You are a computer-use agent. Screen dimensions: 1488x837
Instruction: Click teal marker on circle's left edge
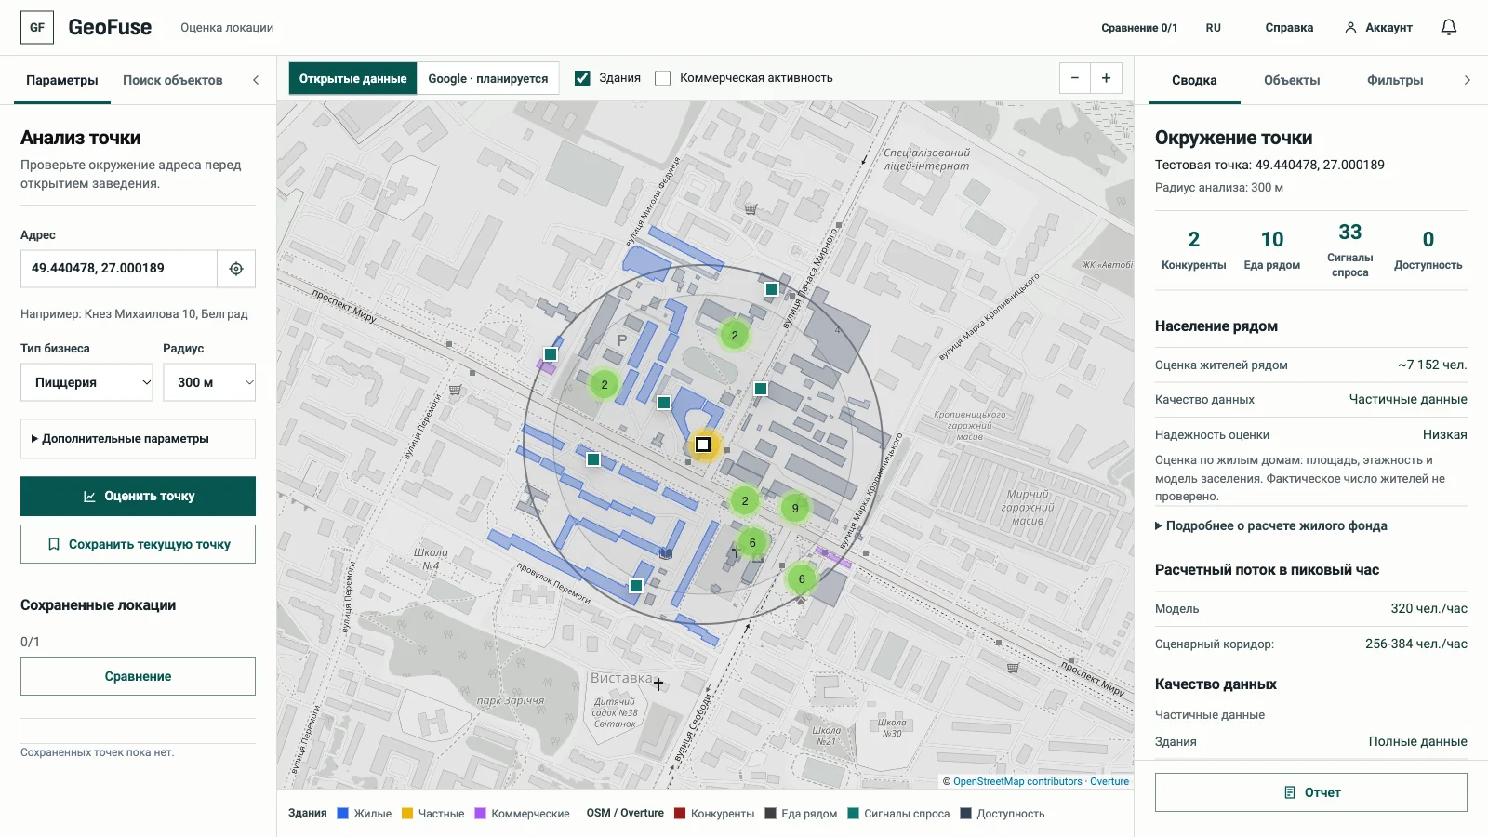551,354
